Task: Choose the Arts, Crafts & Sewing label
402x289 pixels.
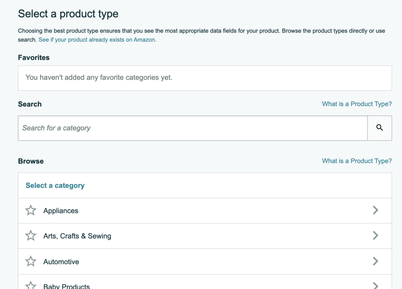Action: [x=77, y=236]
